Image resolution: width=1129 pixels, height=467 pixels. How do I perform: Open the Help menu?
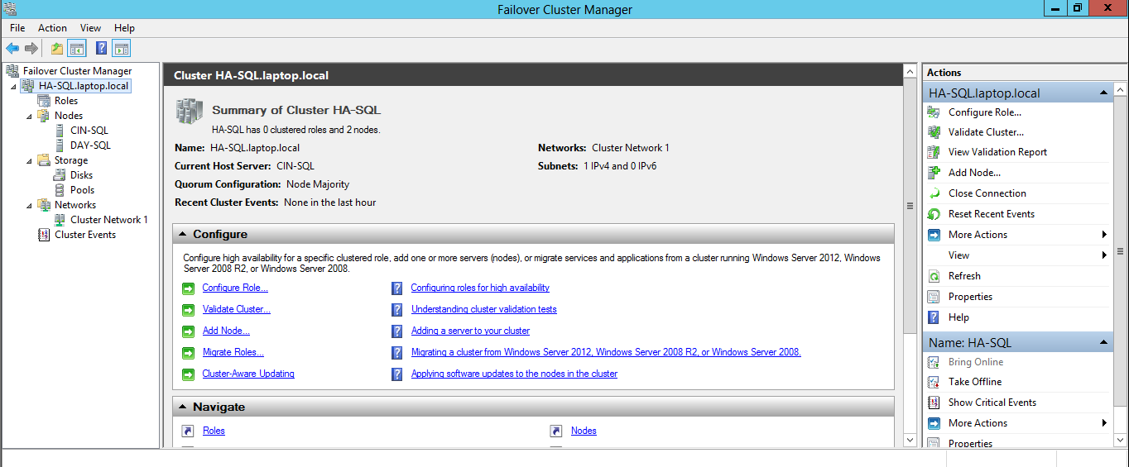tap(124, 28)
